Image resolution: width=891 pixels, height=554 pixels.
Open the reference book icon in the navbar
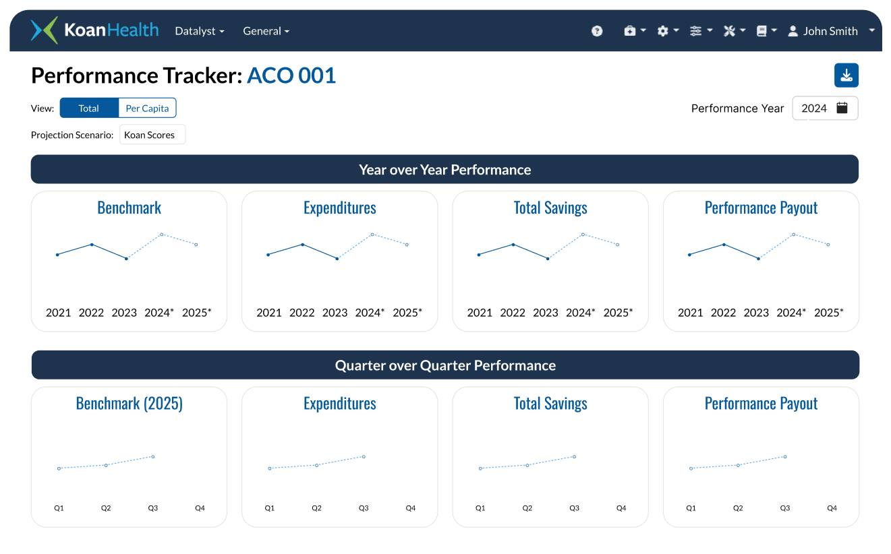coord(763,30)
